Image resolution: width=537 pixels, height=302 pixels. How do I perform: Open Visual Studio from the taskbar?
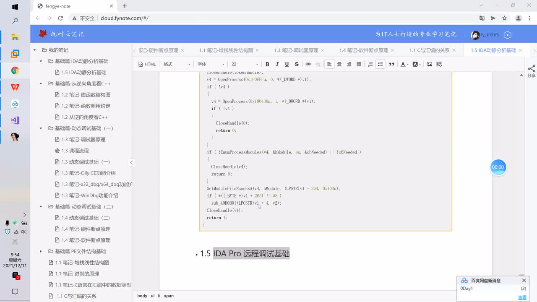point(15,120)
